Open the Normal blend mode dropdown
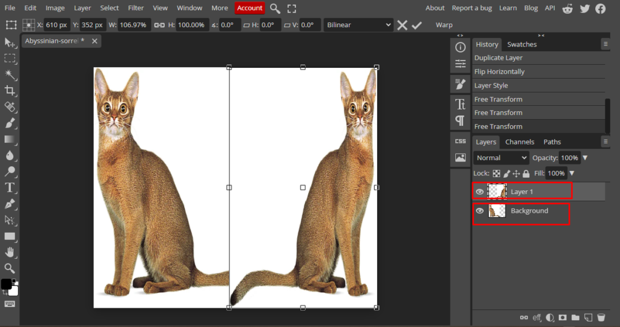This screenshot has height=327, width=620. pyautogui.click(x=501, y=158)
